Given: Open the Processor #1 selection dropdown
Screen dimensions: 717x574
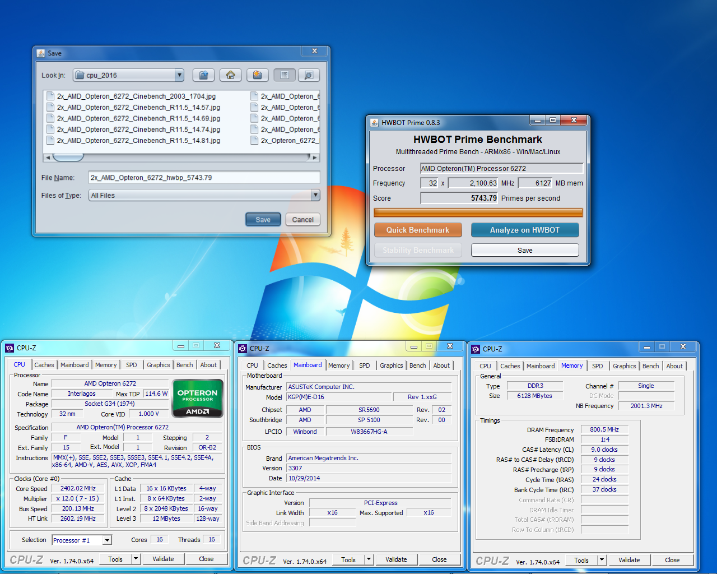Looking at the screenshot, I should coord(107,540).
